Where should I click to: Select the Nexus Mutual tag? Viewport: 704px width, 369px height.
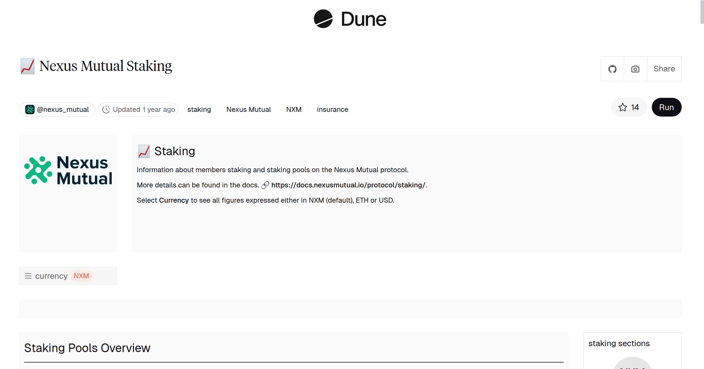point(248,110)
